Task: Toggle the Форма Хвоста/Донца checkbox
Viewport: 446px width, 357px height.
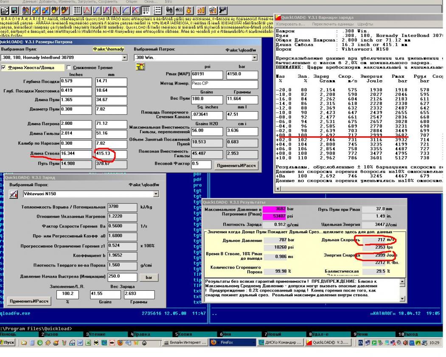Action: click(4, 67)
